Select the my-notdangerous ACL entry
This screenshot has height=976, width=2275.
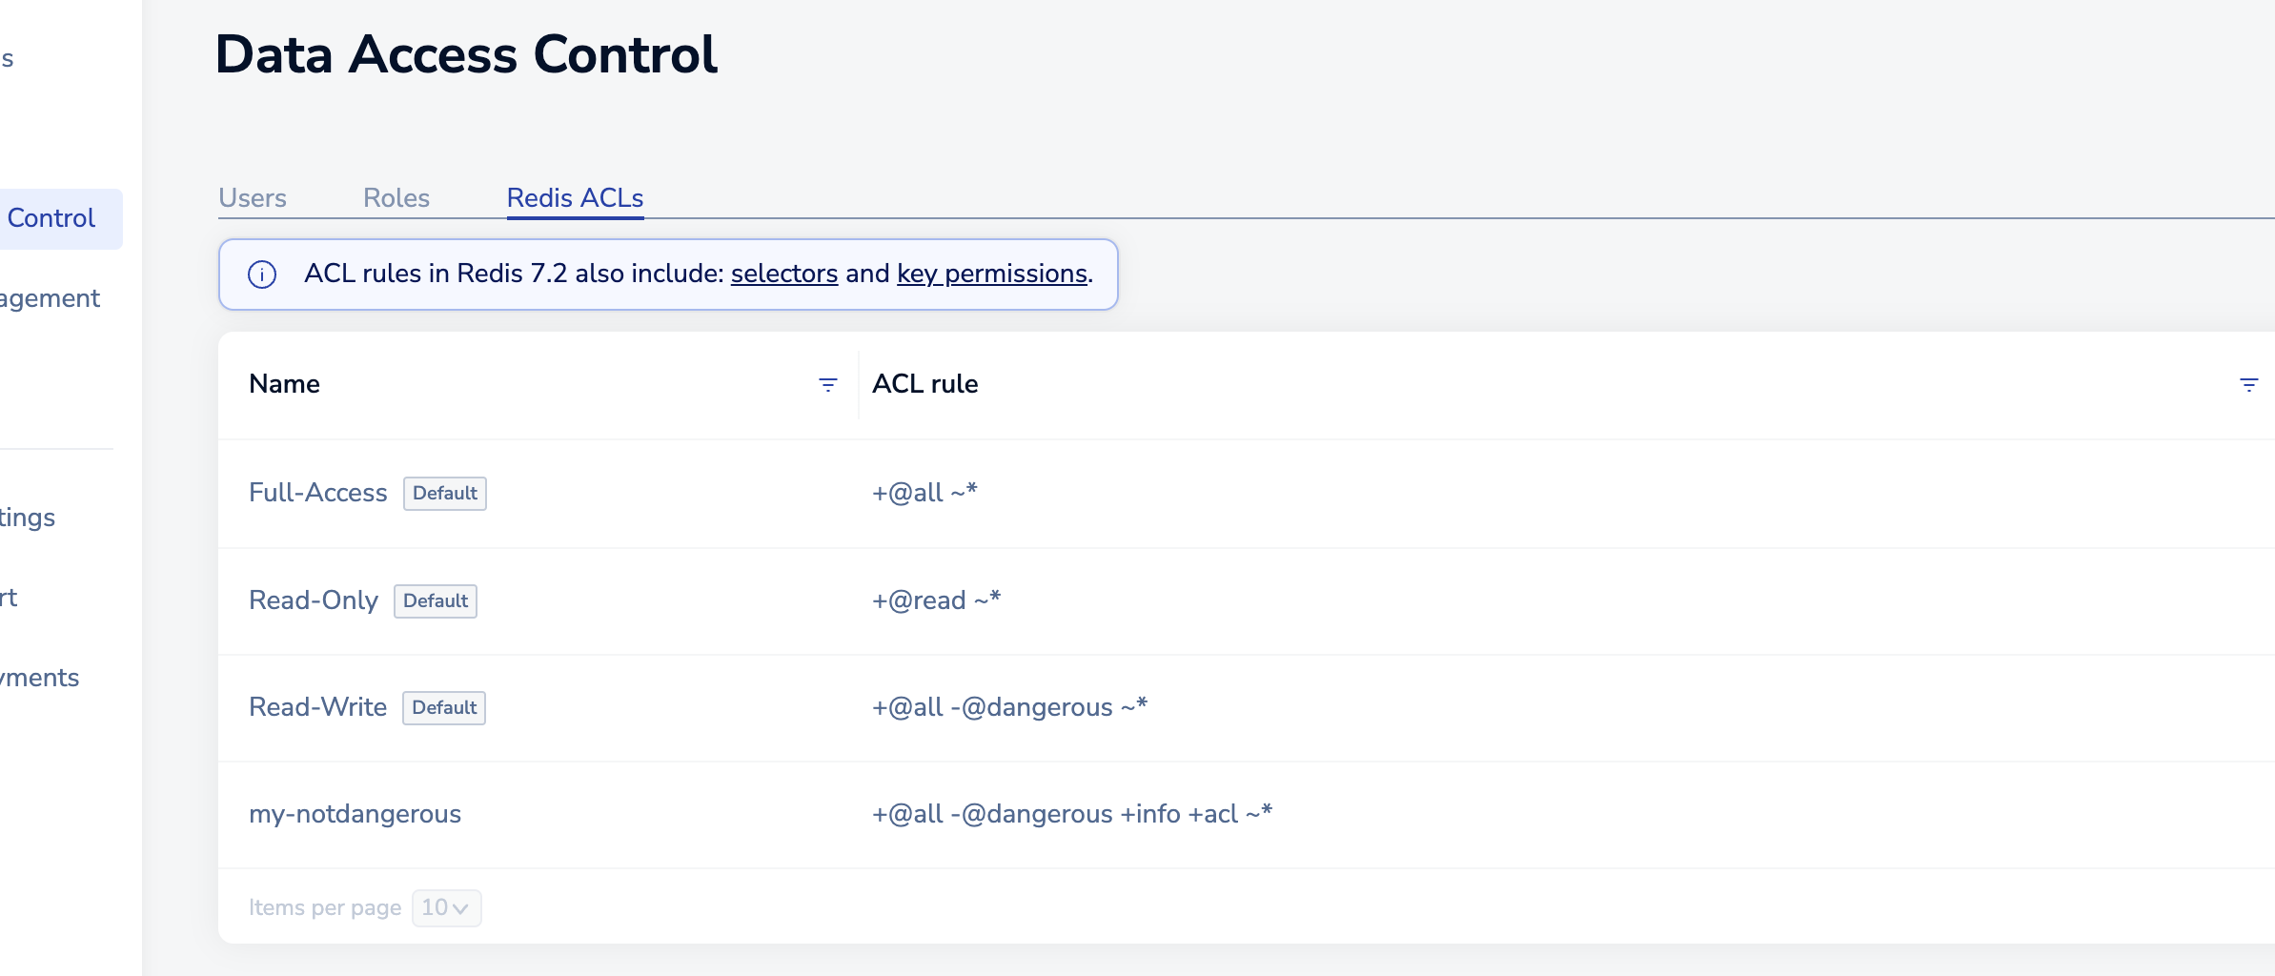pyautogui.click(x=355, y=814)
